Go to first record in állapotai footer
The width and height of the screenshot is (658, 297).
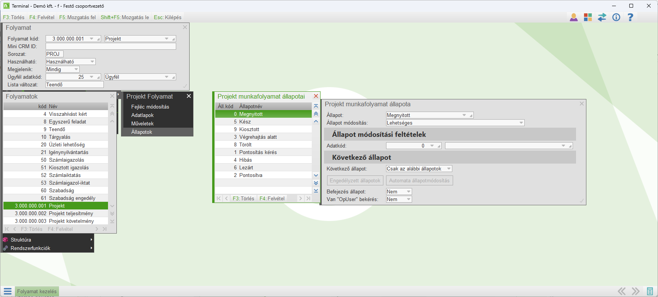219,198
